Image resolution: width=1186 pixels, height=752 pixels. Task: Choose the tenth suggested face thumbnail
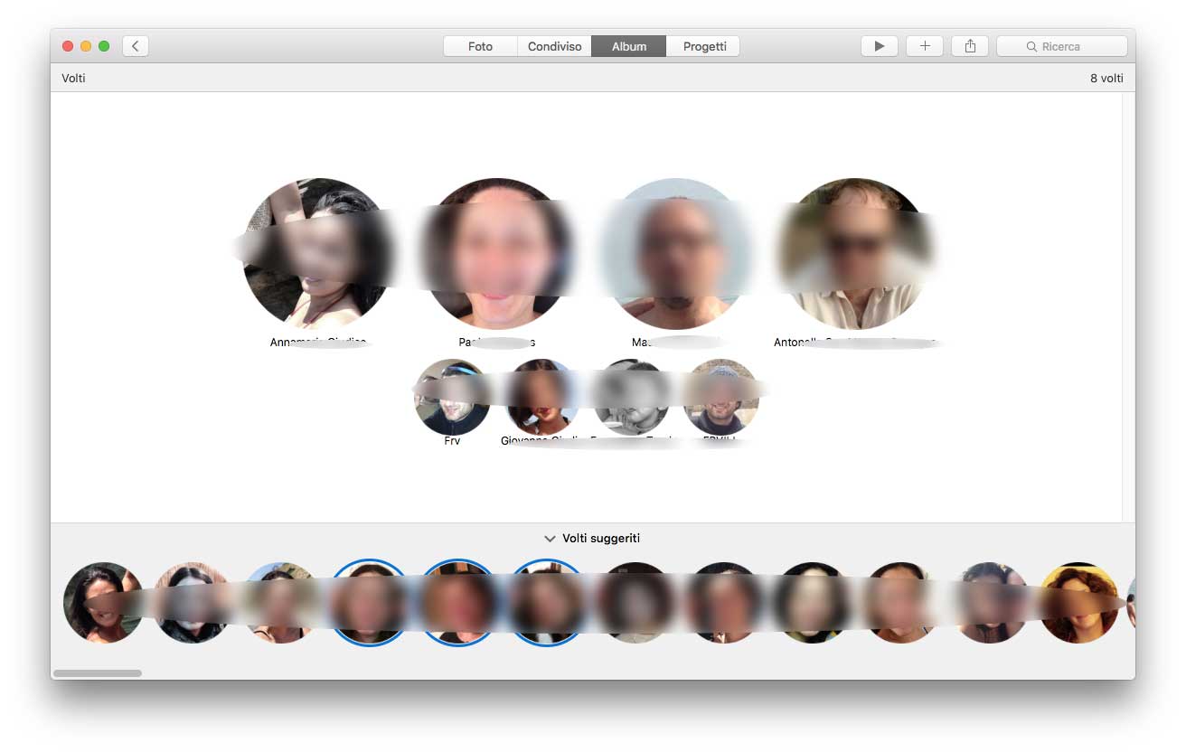[x=901, y=603]
